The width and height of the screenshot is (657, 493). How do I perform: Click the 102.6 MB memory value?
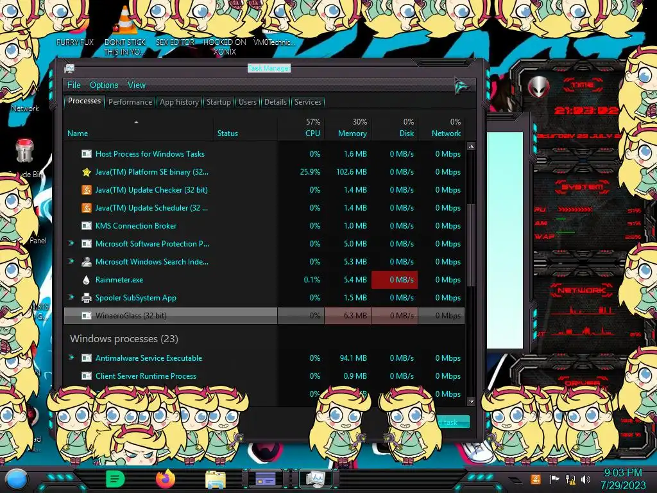(x=351, y=172)
